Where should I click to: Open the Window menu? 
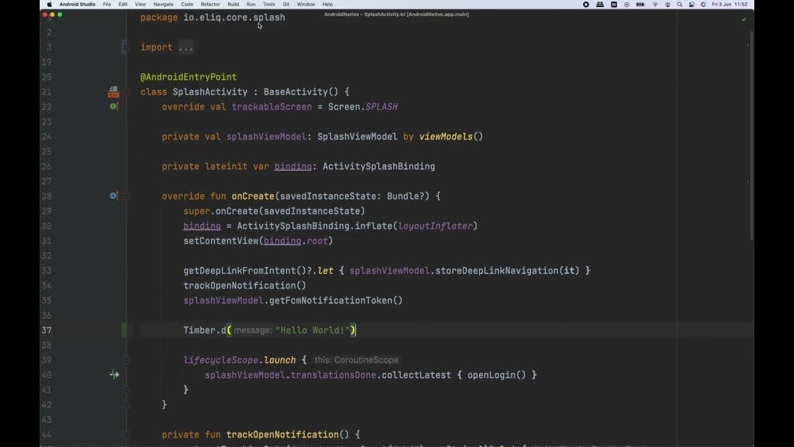coord(306,4)
